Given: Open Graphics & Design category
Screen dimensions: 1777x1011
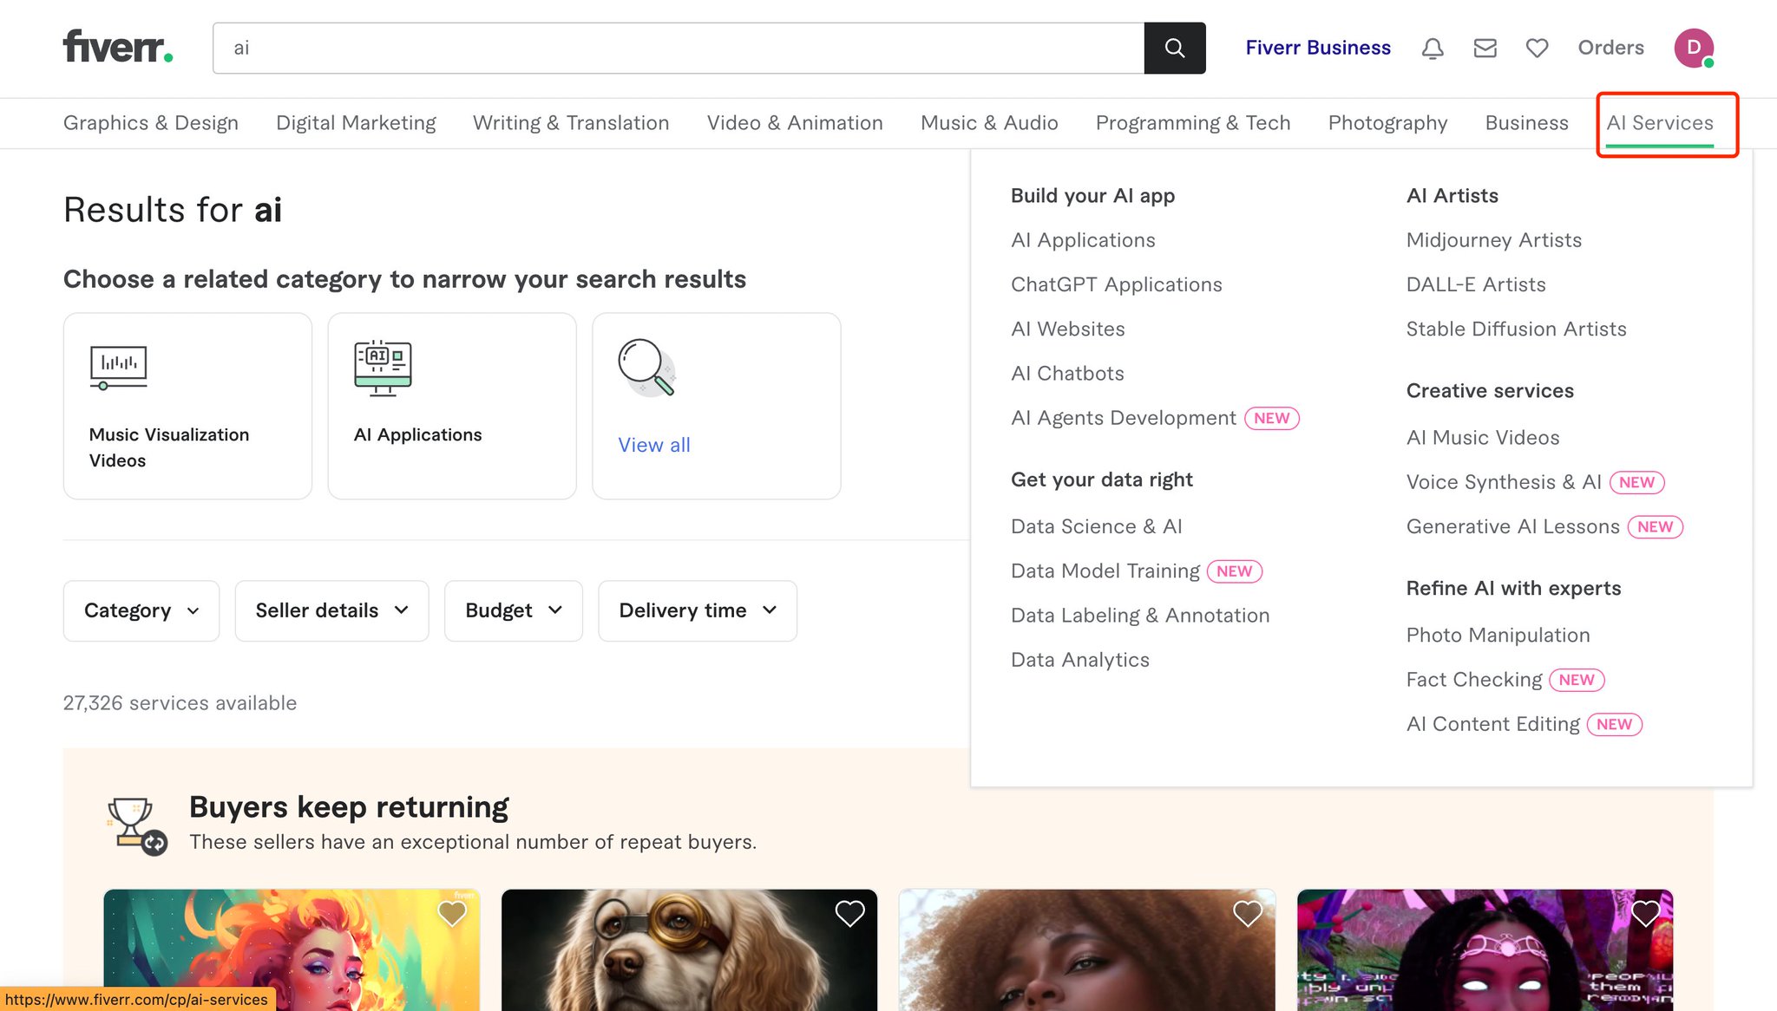Looking at the screenshot, I should pos(151,123).
